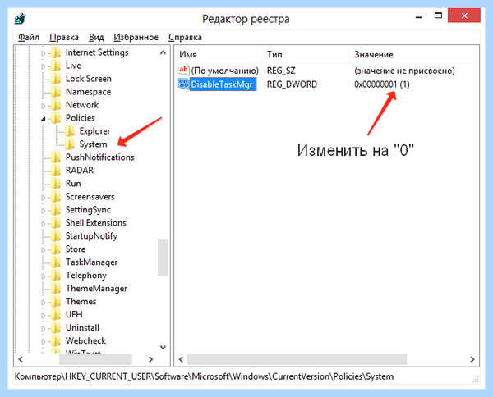Open the Правка menu

click(x=64, y=38)
